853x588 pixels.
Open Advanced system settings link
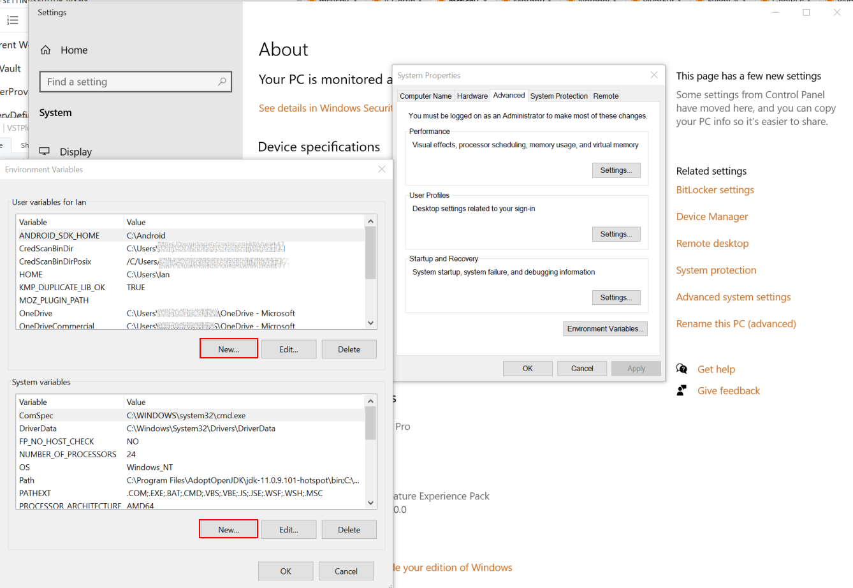[x=733, y=297]
